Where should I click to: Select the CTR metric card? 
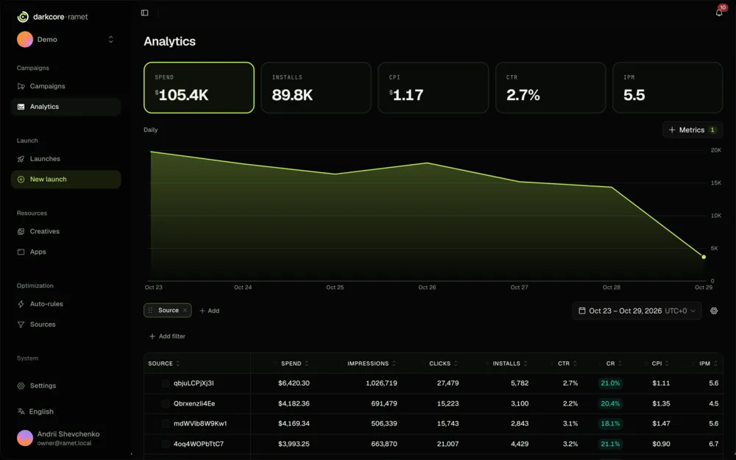(551, 88)
